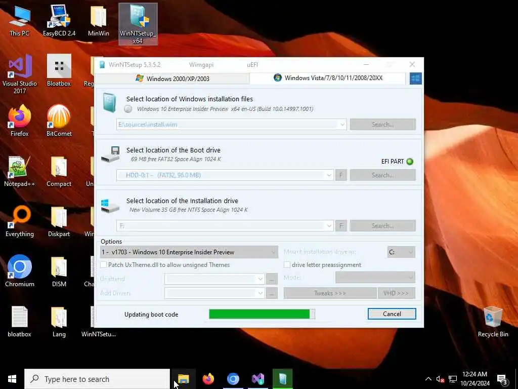This screenshot has height=389, width=518.
Task: Browse for Add Drivers folder button
Action: pyautogui.click(x=272, y=293)
